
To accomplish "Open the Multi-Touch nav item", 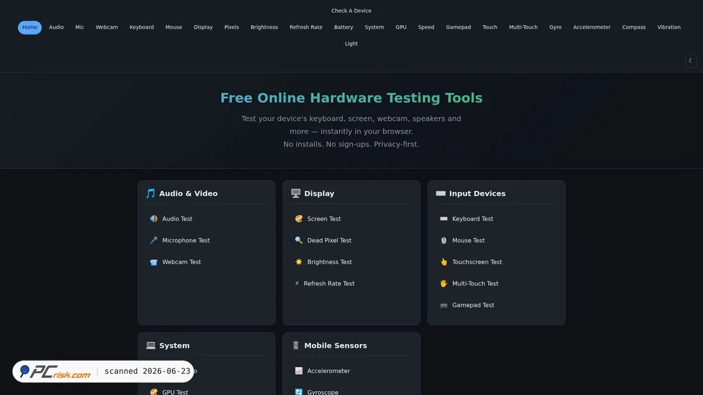I will [523, 27].
